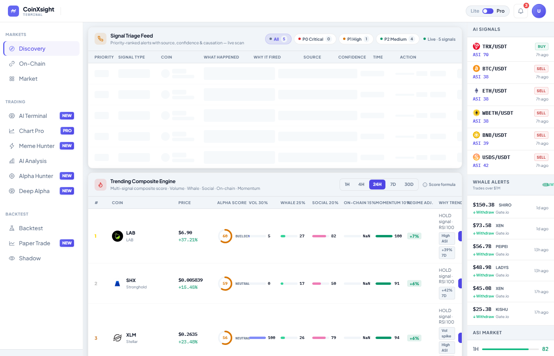Open Chart Pro from sidebar
Viewport: 554px width, 356px height.
42,131
